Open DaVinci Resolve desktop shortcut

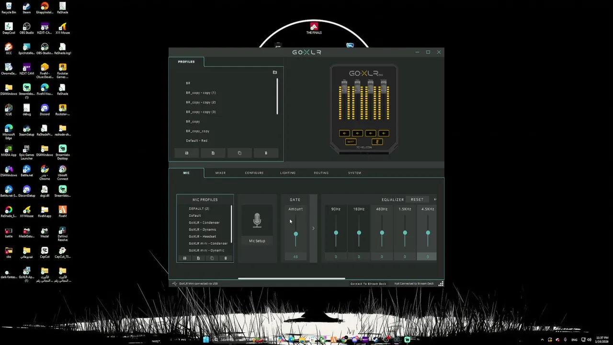(x=63, y=233)
